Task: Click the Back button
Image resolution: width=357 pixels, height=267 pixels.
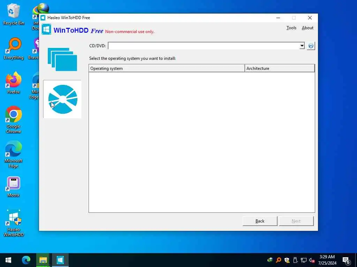Action: click(x=260, y=221)
